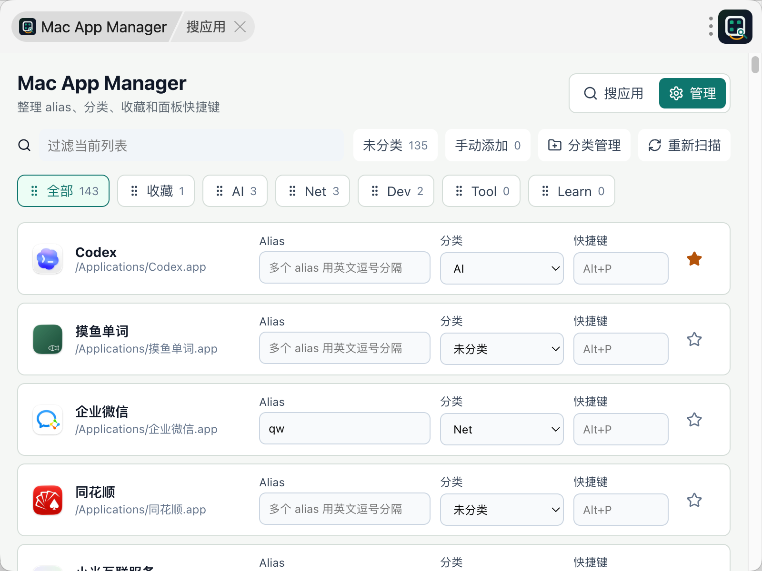
Task: Open 分类管理 category management
Action: 584,145
